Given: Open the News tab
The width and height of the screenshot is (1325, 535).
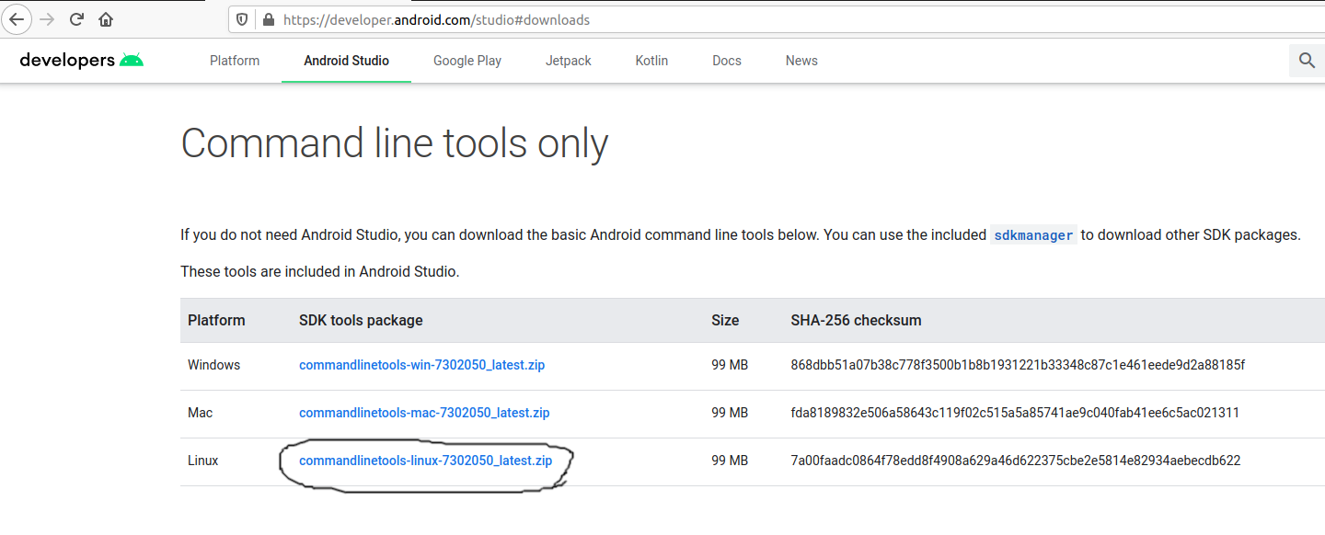Looking at the screenshot, I should click(x=801, y=61).
